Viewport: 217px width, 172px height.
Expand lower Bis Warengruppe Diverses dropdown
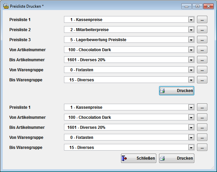tap(191, 148)
